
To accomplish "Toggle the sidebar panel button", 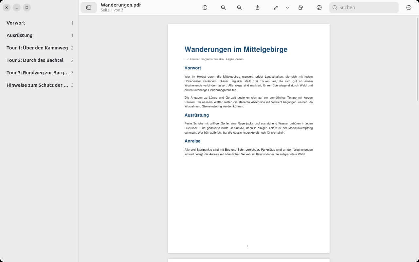I will pyautogui.click(x=89, y=8).
